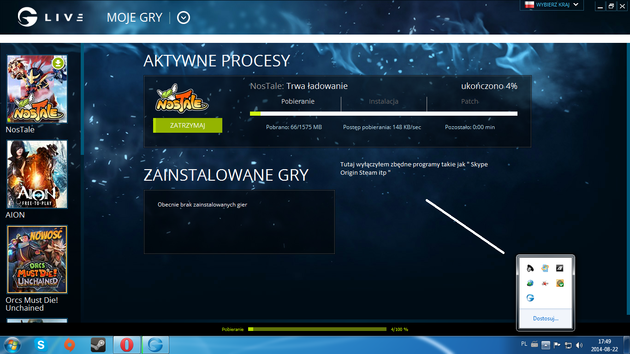Click the "ZAINSTALOWANE GRY" heading
Screen dimensions: 630x354
point(226,175)
